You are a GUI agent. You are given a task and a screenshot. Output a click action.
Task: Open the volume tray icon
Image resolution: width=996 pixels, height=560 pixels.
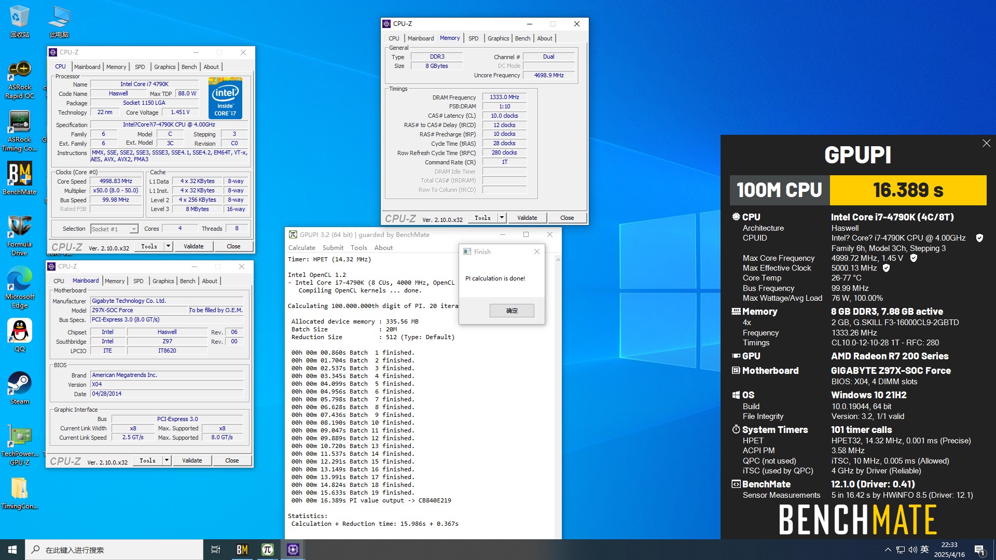pyautogui.click(x=912, y=550)
